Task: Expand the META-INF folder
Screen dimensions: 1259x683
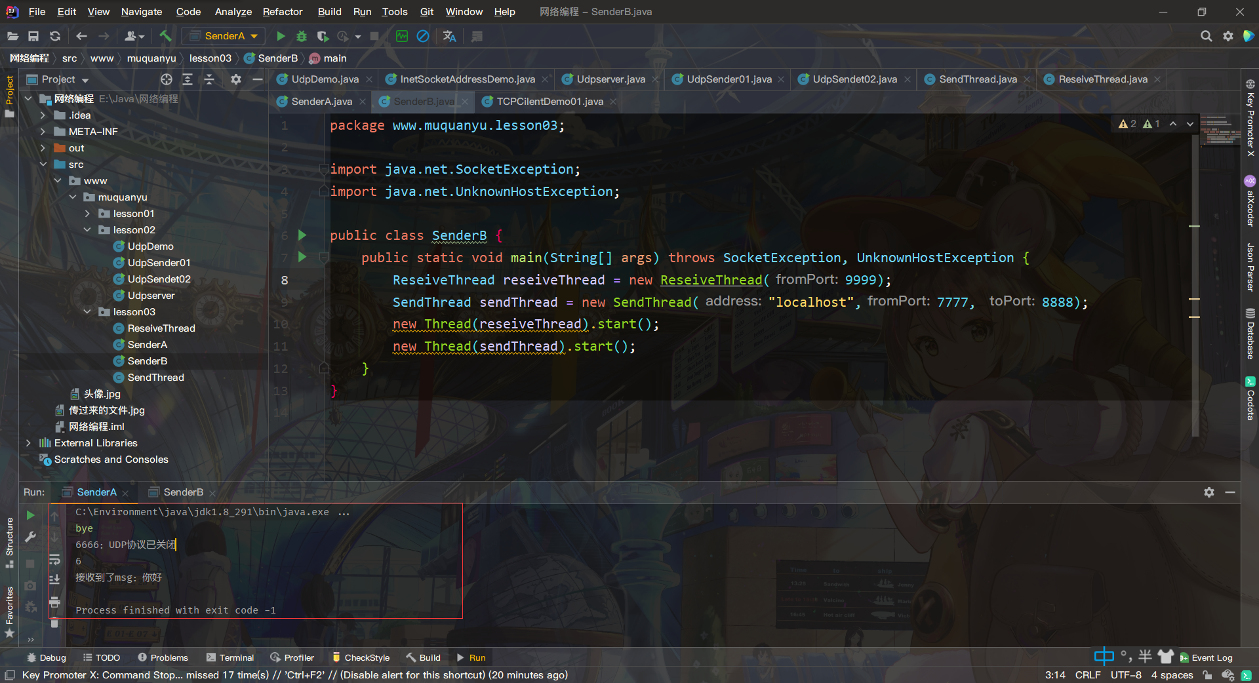Action: click(x=43, y=132)
